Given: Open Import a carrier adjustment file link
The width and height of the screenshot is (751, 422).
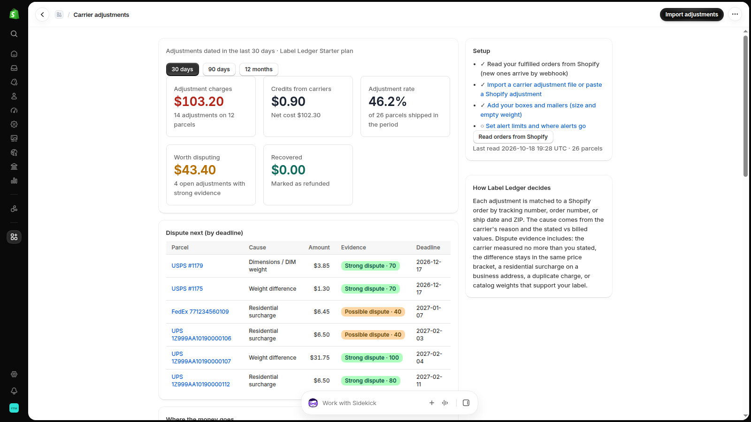Looking at the screenshot, I should click(541, 90).
